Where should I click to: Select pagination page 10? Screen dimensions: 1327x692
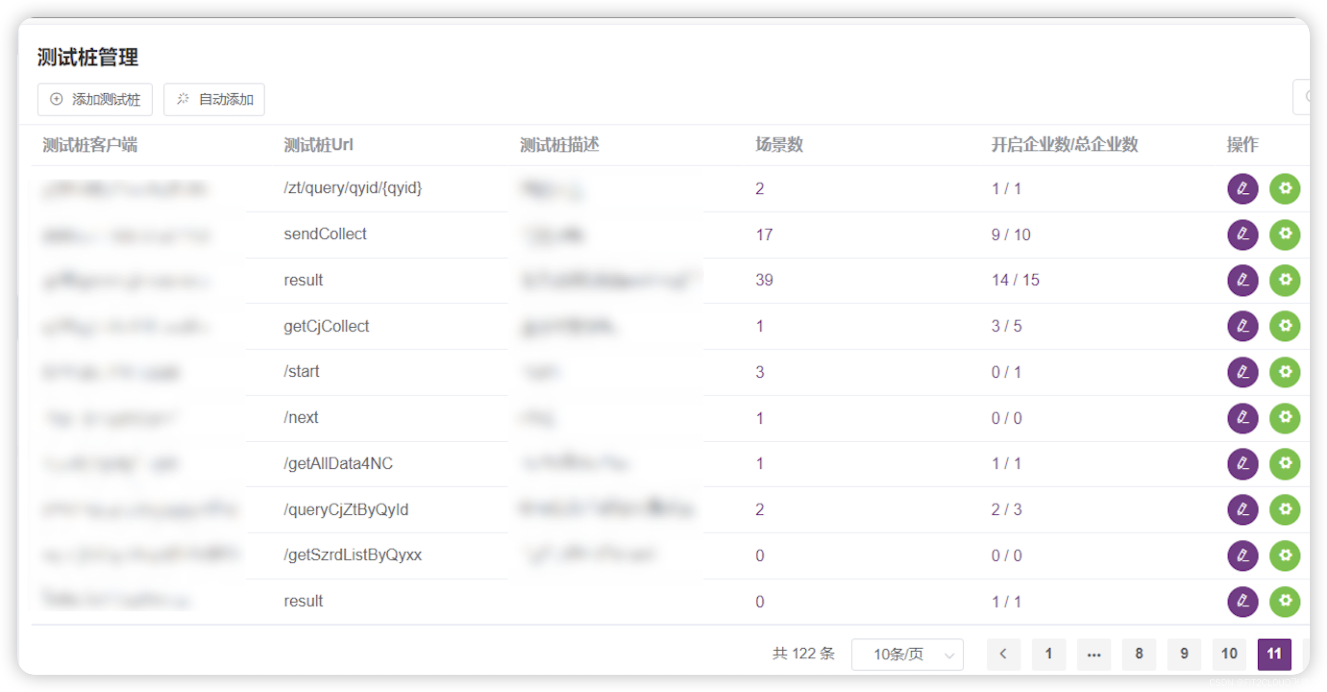1229,654
